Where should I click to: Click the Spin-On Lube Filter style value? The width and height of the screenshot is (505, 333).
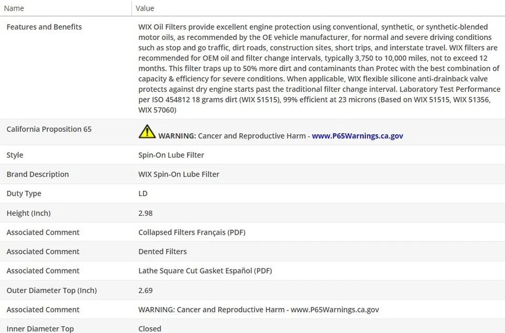171,155
